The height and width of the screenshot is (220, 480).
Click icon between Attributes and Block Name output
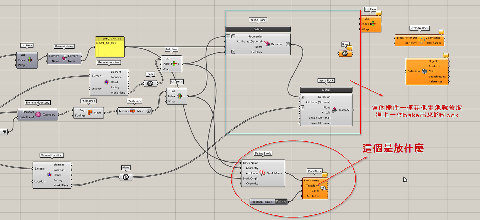click(x=263, y=173)
